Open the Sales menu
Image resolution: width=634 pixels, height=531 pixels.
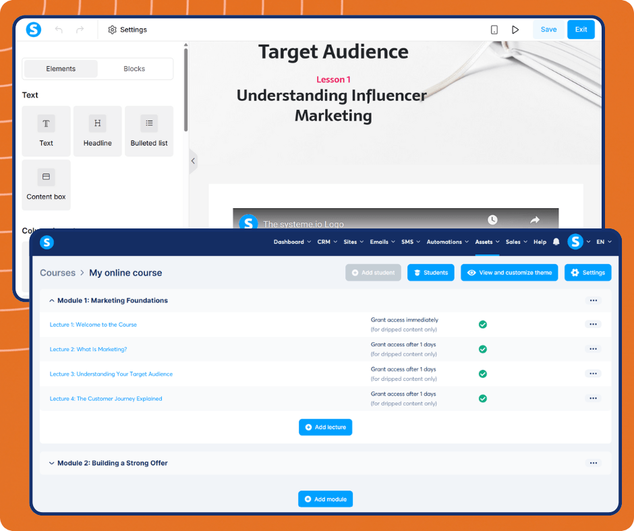tap(517, 242)
